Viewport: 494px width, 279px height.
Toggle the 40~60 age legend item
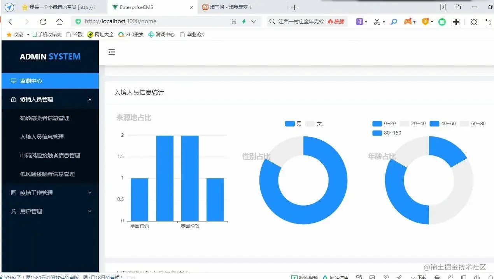(443, 124)
